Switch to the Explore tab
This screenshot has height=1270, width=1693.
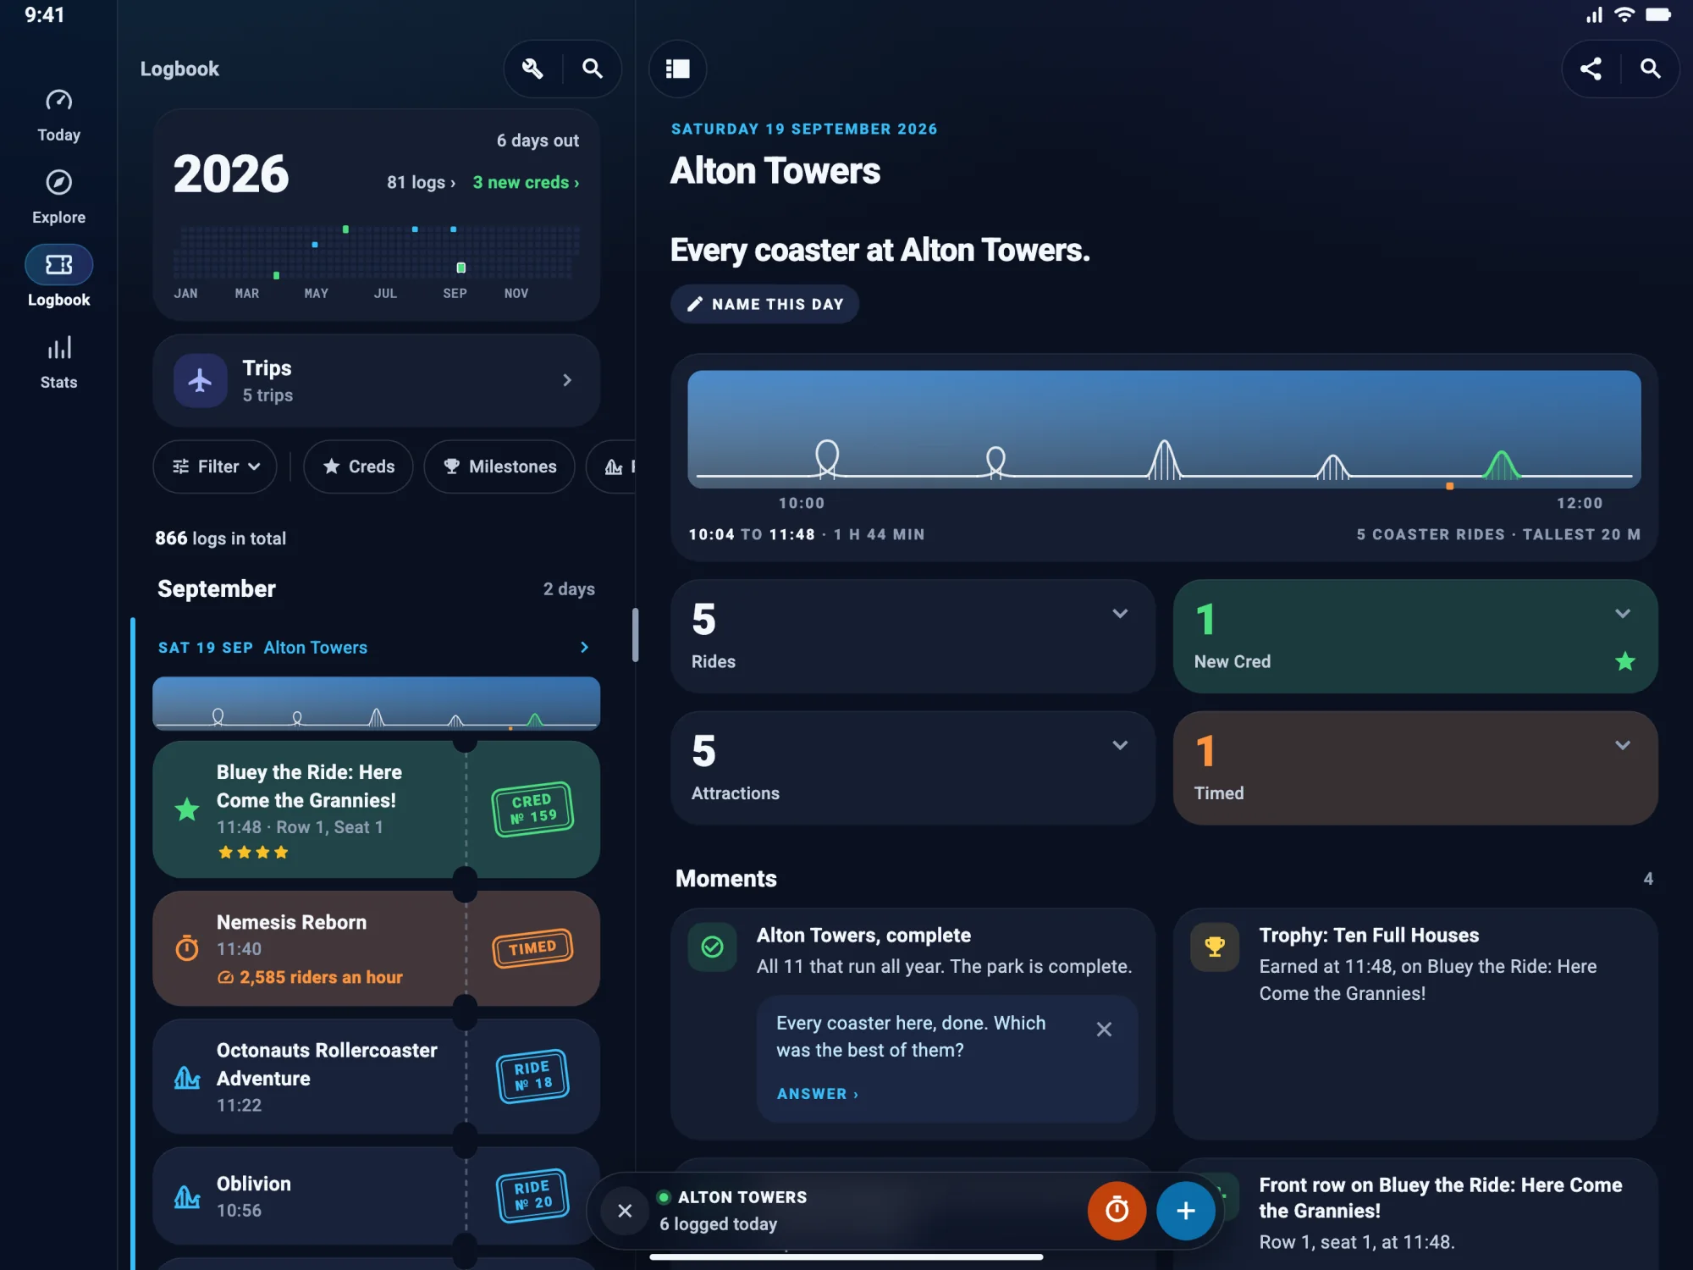[58, 198]
